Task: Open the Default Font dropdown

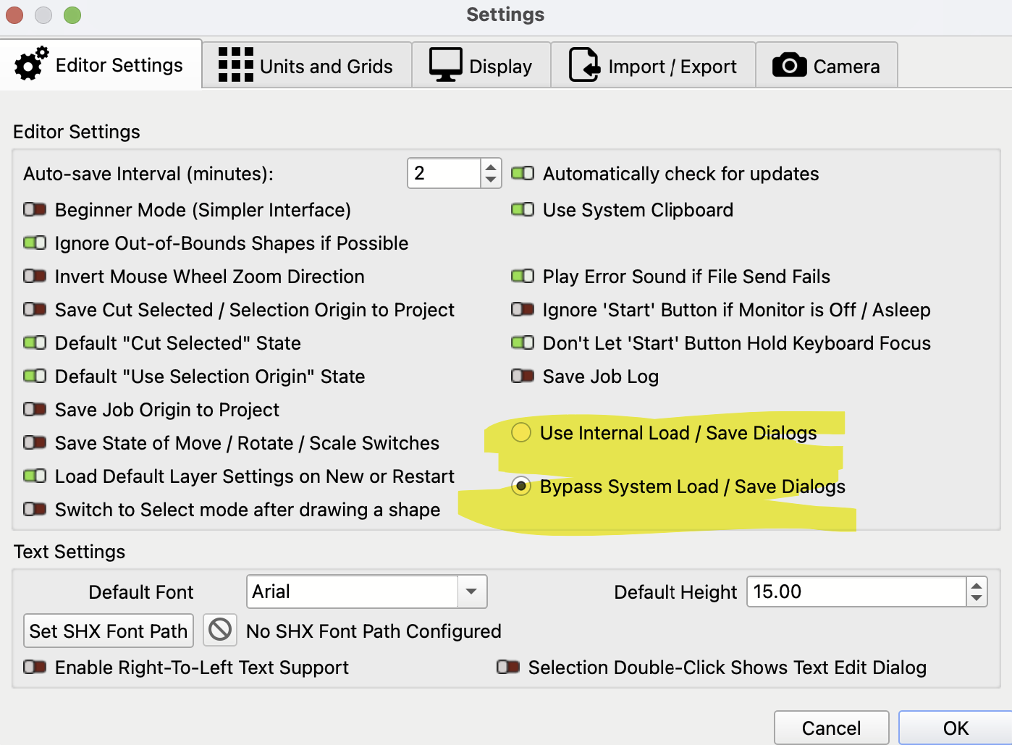Action: pos(472,592)
